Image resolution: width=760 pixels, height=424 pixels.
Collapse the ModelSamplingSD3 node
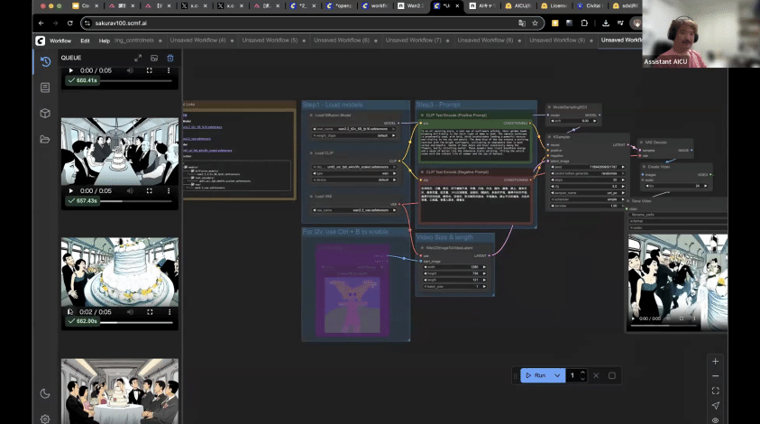[x=549, y=107]
